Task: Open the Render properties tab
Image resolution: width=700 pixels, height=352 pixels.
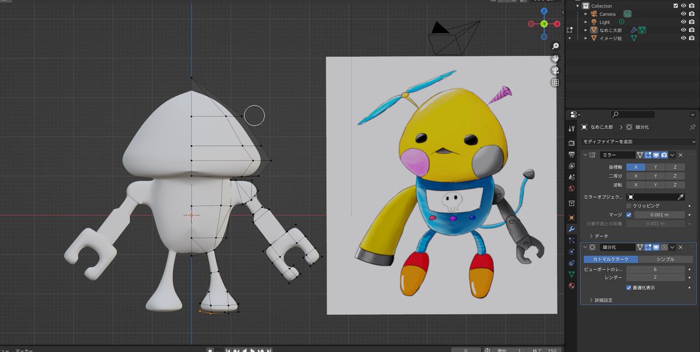Action: [572, 143]
